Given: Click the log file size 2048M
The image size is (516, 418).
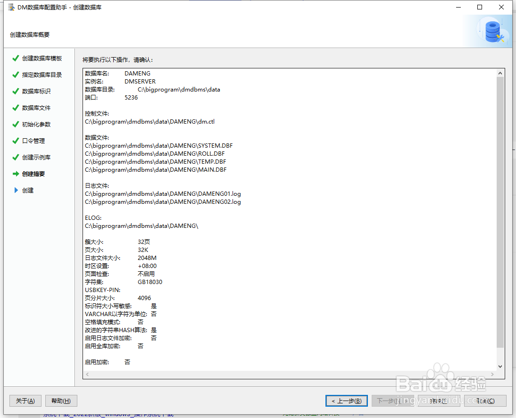Looking at the screenshot, I should click(147, 258).
